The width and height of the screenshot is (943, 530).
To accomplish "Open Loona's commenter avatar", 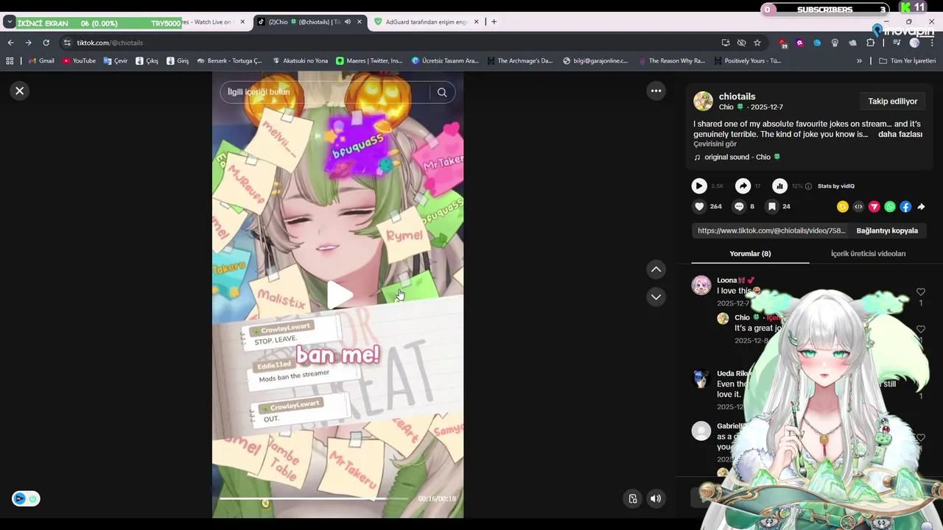I will 701,285.
